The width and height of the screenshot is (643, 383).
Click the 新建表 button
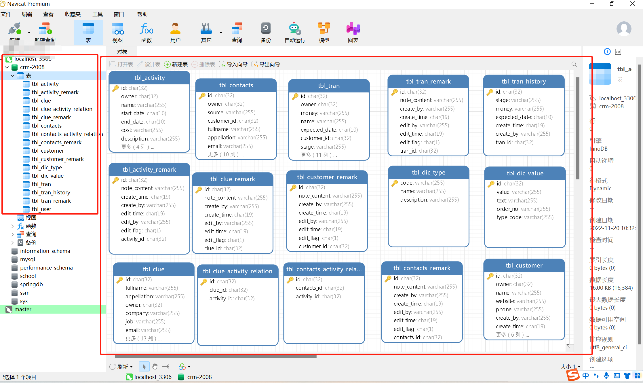click(176, 64)
